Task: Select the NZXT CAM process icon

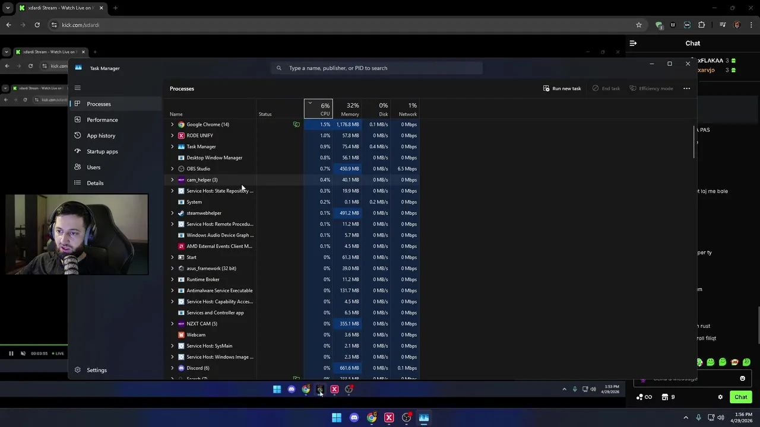Action: (x=181, y=324)
